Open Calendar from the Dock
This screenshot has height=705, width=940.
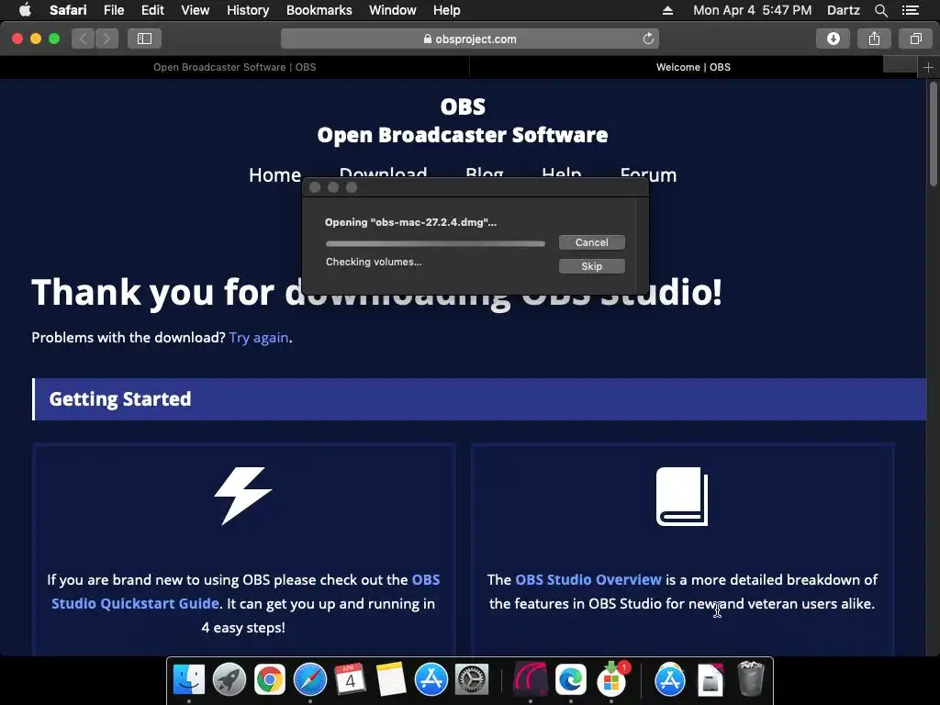[x=350, y=679]
